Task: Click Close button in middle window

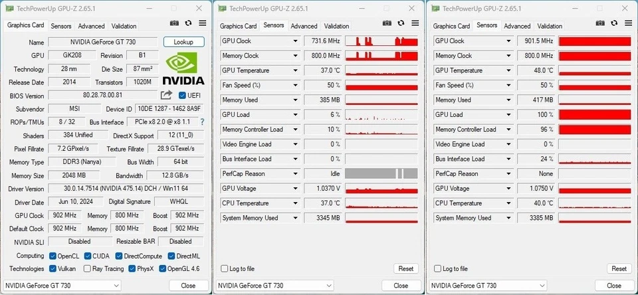Action: coord(401,286)
